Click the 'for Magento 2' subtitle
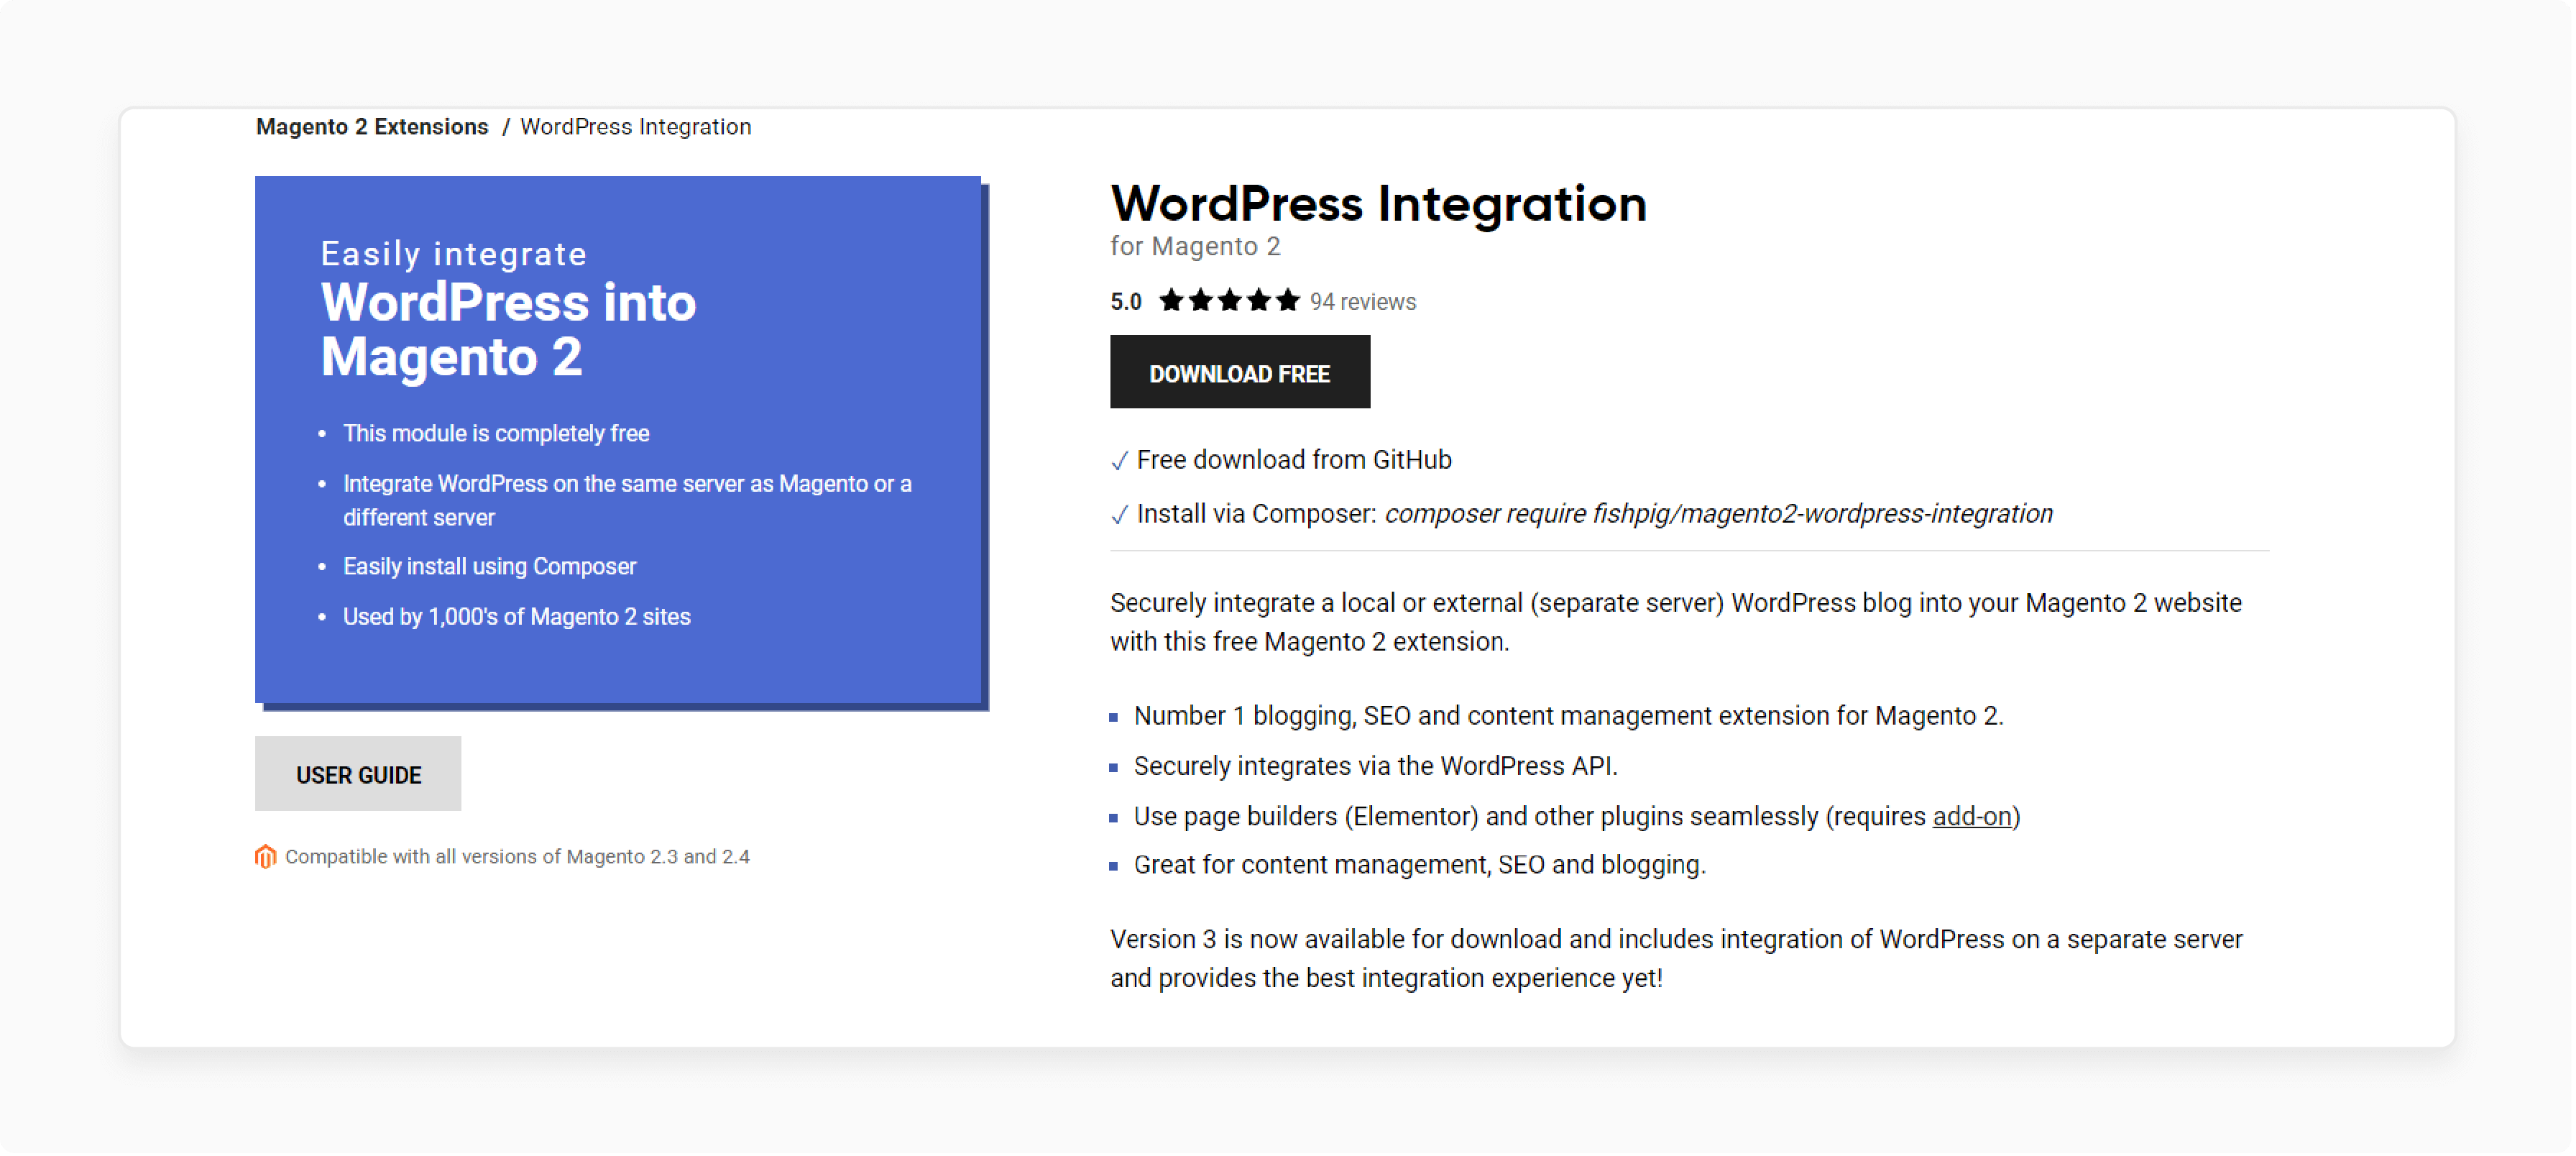 tap(1195, 247)
